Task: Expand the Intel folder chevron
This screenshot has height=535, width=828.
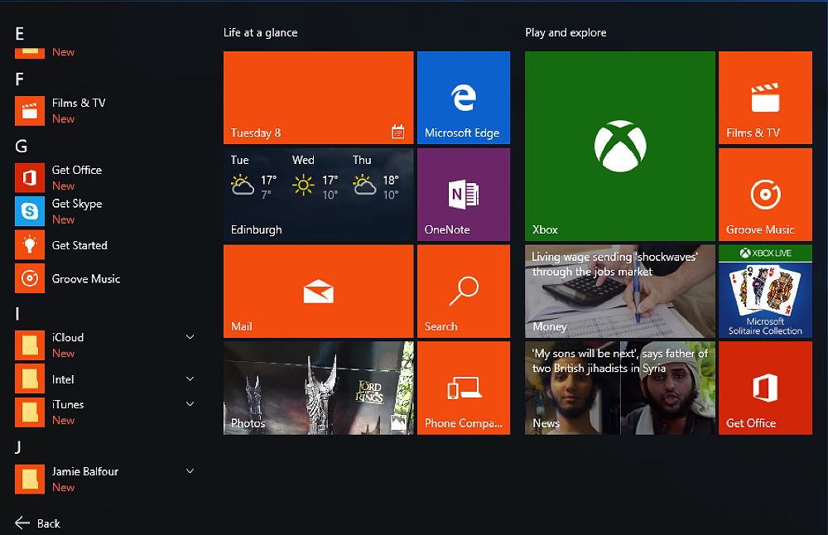Action: [190, 379]
